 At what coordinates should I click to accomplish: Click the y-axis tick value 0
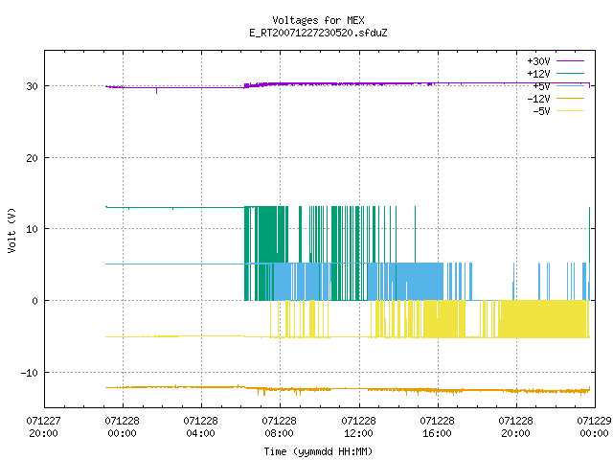point(35,301)
